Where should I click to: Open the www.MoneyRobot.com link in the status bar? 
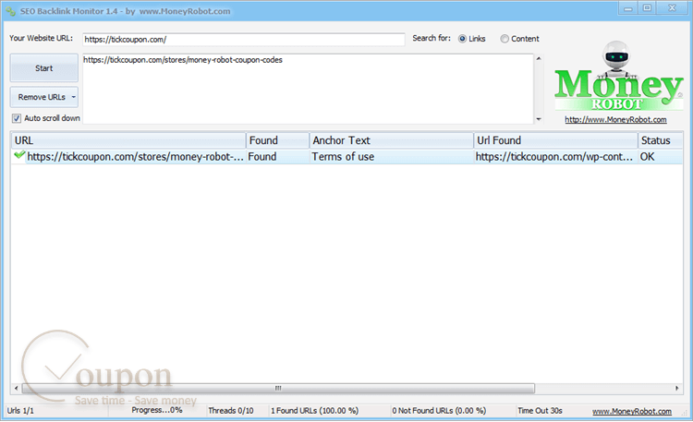[632, 412]
